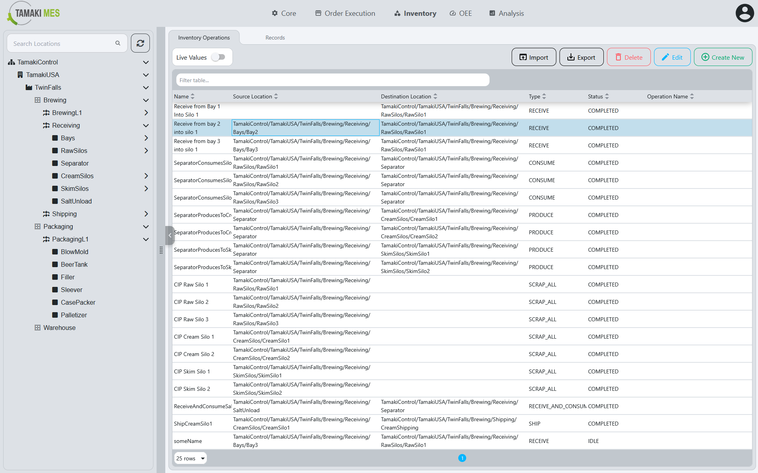
Task: Click the Filter table input field
Action: (333, 80)
